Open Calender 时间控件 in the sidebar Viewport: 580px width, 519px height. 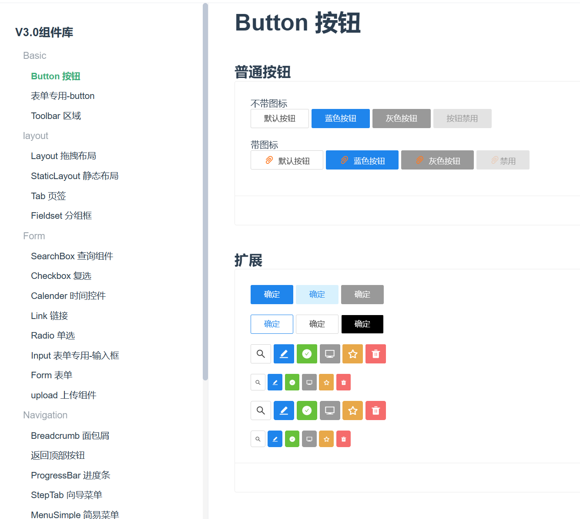(x=68, y=296)
